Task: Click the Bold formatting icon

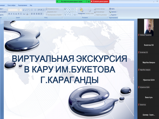Action: coord(10,14)
